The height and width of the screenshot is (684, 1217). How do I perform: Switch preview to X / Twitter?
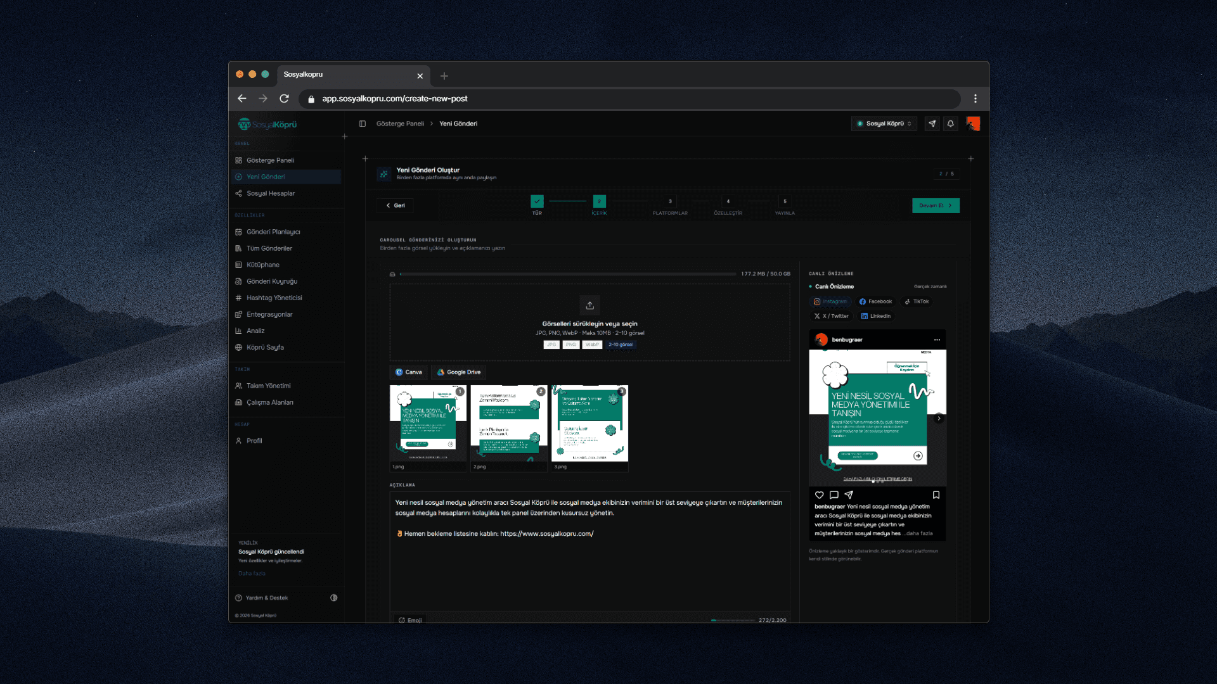[832, 316]
